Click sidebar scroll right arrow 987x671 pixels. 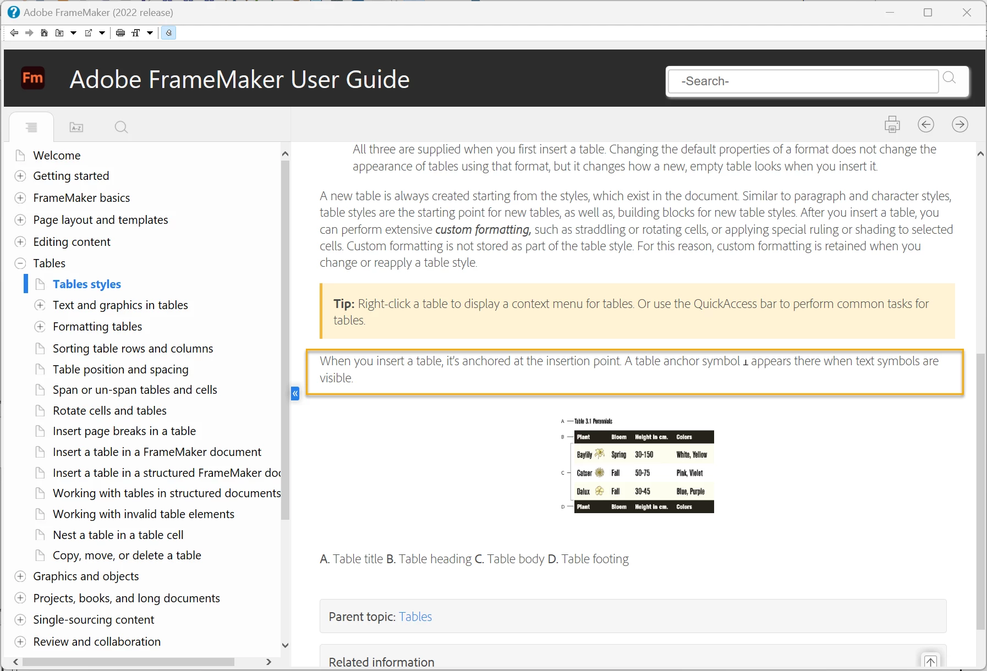click(268, 662)
